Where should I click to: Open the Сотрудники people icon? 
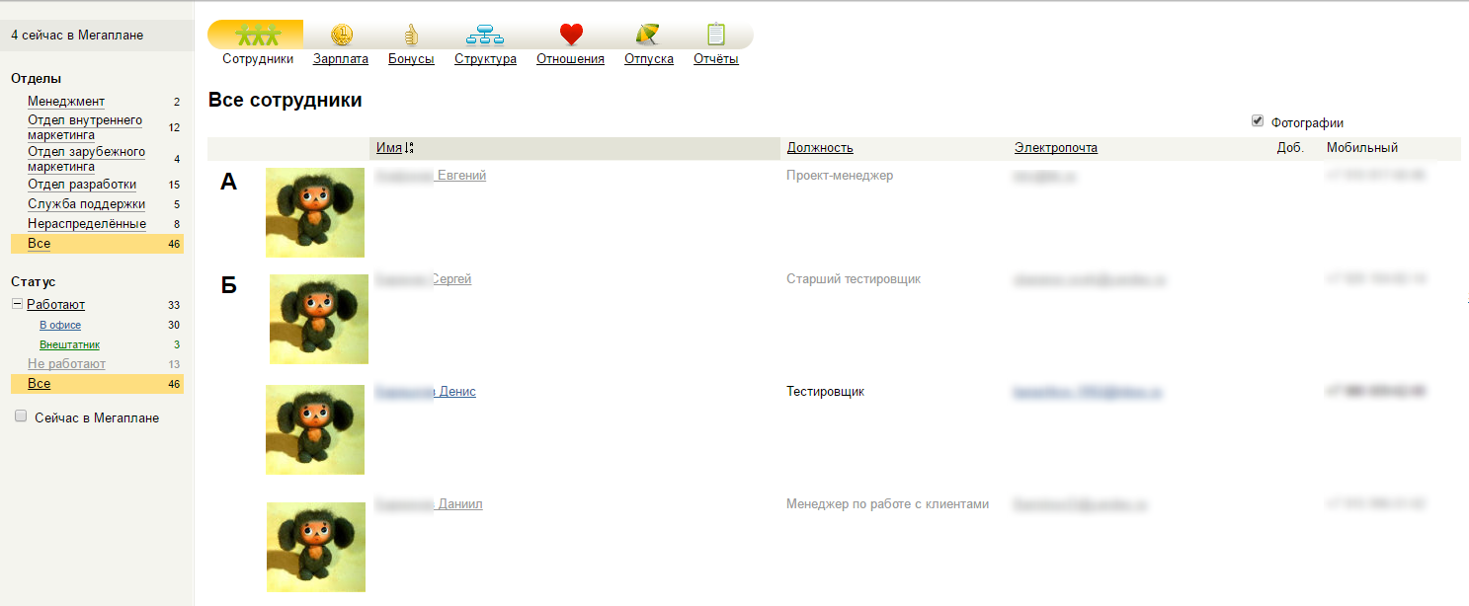point(257,35)
